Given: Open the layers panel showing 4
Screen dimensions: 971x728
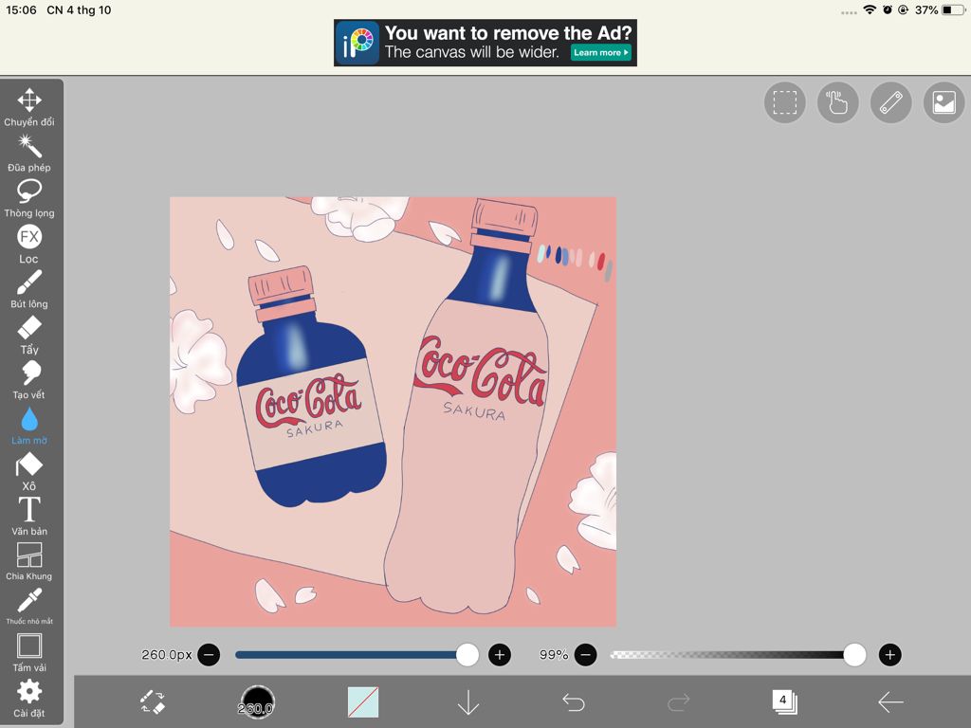Looking at the screenshot, I should [x=784, y=701].
